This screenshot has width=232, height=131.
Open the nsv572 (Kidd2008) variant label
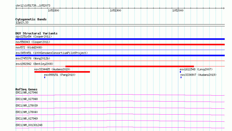[x=29, y=47]
